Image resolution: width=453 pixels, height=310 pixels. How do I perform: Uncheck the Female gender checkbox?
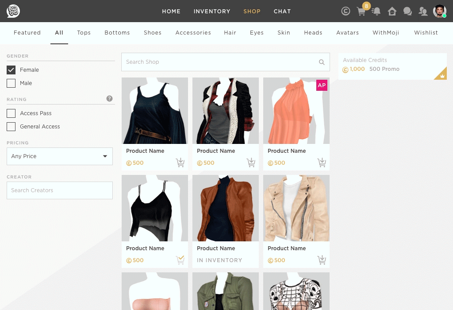coord(11,70)
